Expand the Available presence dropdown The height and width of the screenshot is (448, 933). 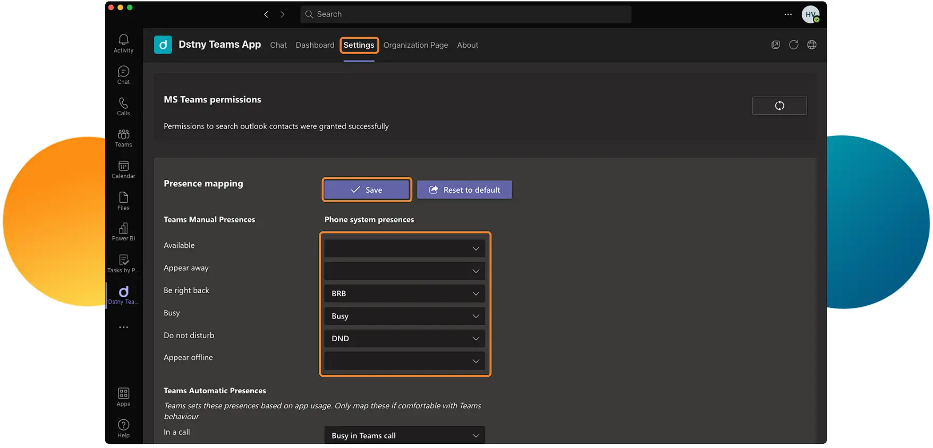coord(404,248)
